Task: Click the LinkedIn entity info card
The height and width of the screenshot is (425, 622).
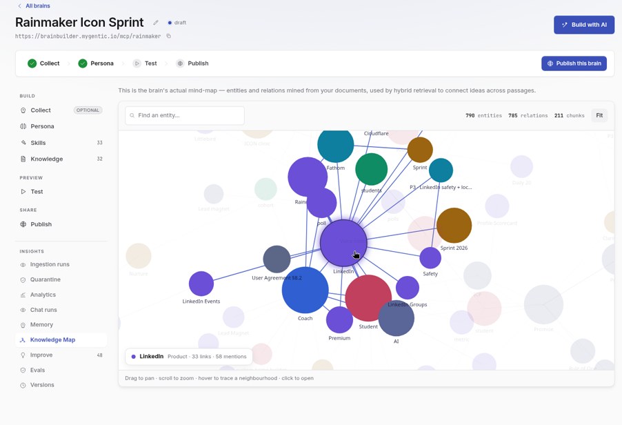Action: coord(189,356)
